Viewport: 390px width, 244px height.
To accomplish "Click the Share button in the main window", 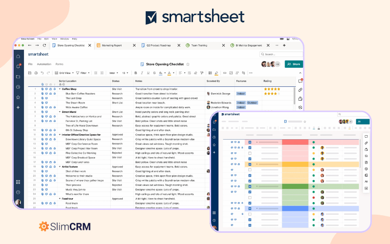I will pyautogui.click(x=294, y=64).
